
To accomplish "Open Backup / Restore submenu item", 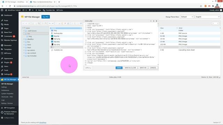I will pyautogui.click(x=7, y=103).
